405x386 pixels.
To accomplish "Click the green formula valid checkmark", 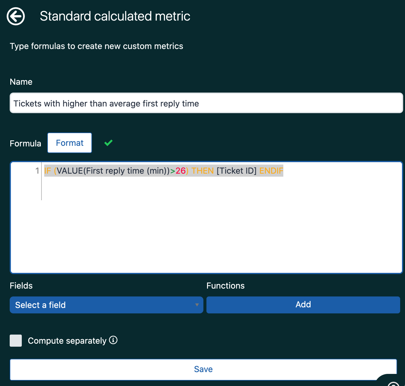I will tap(108, 143).
